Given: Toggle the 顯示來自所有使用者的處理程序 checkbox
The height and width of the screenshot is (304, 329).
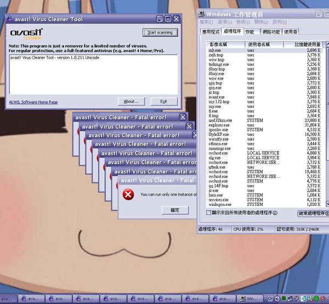Looking at the screenshot, I should (x=208, y=213).
